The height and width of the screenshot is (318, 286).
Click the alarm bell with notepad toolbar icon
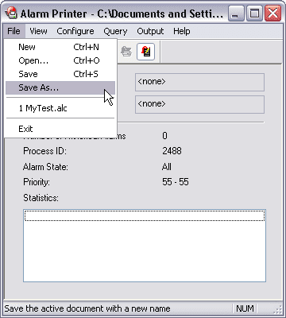click(x=146, y=52)
